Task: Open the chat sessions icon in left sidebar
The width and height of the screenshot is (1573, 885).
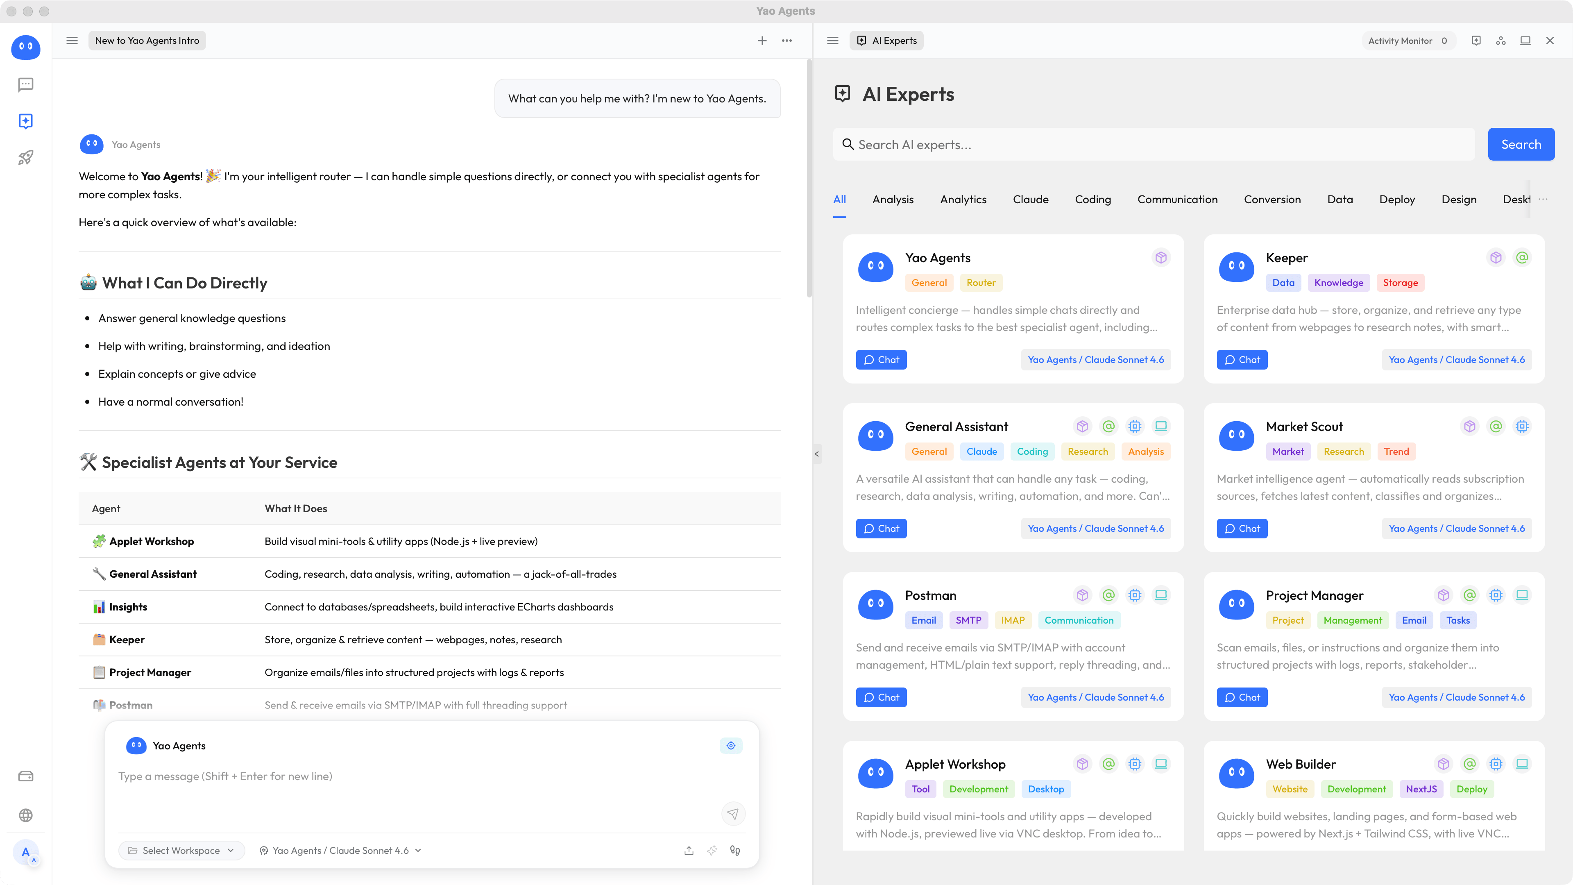Action: point(26,84)
